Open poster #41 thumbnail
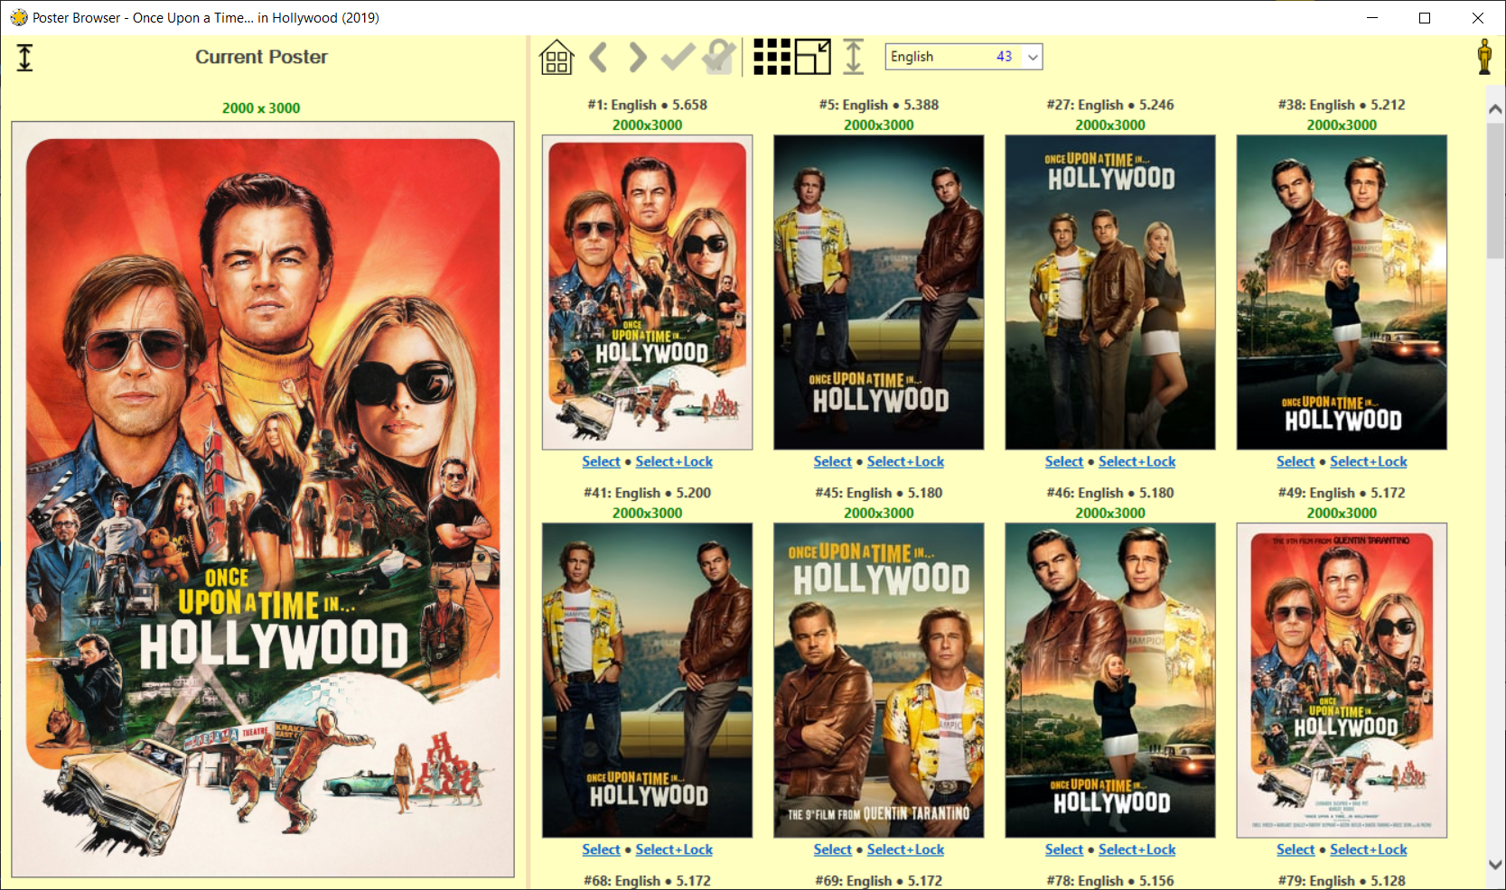The height and width of the screenshot is (890, 1506). point(647,681)
